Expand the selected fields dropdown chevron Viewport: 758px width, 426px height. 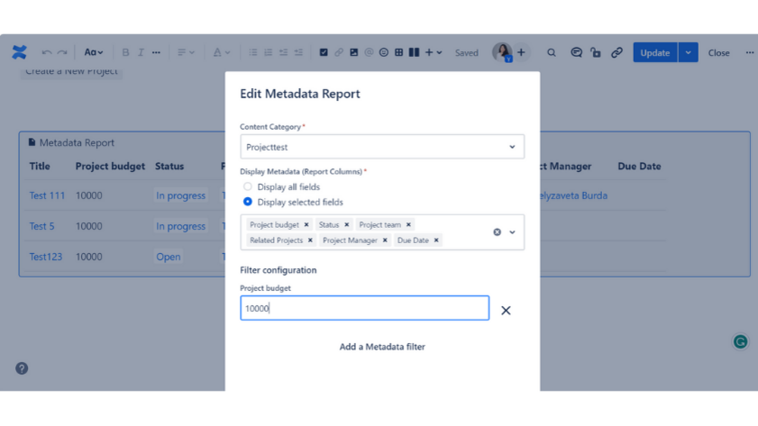513,232
